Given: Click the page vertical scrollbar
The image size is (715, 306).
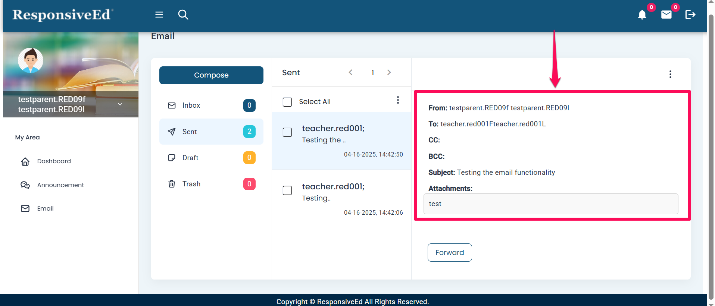Looking at the screenshot, I should [711, 149].
